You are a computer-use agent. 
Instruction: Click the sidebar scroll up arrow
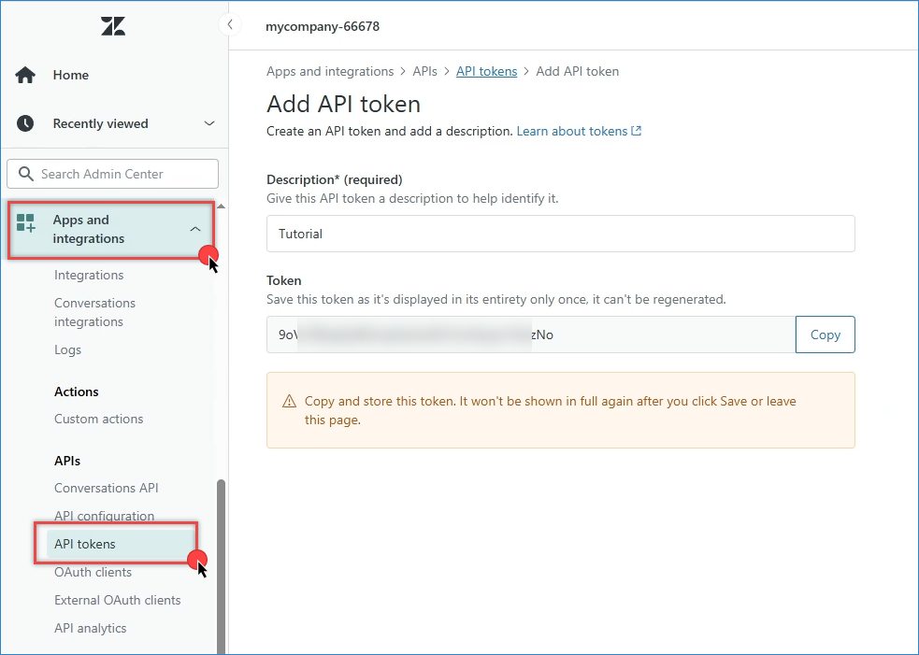point(222,206)
